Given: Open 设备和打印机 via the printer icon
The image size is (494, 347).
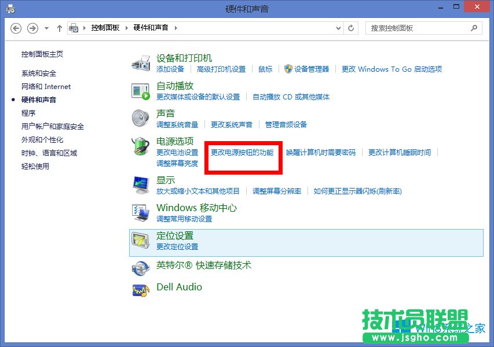Looking at the screenshot, I should [x=140, y=61].
